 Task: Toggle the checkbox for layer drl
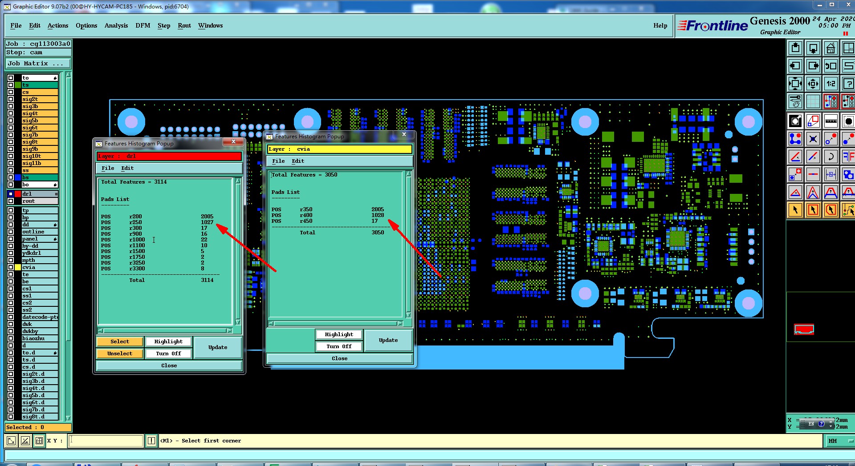coord(11,194)
